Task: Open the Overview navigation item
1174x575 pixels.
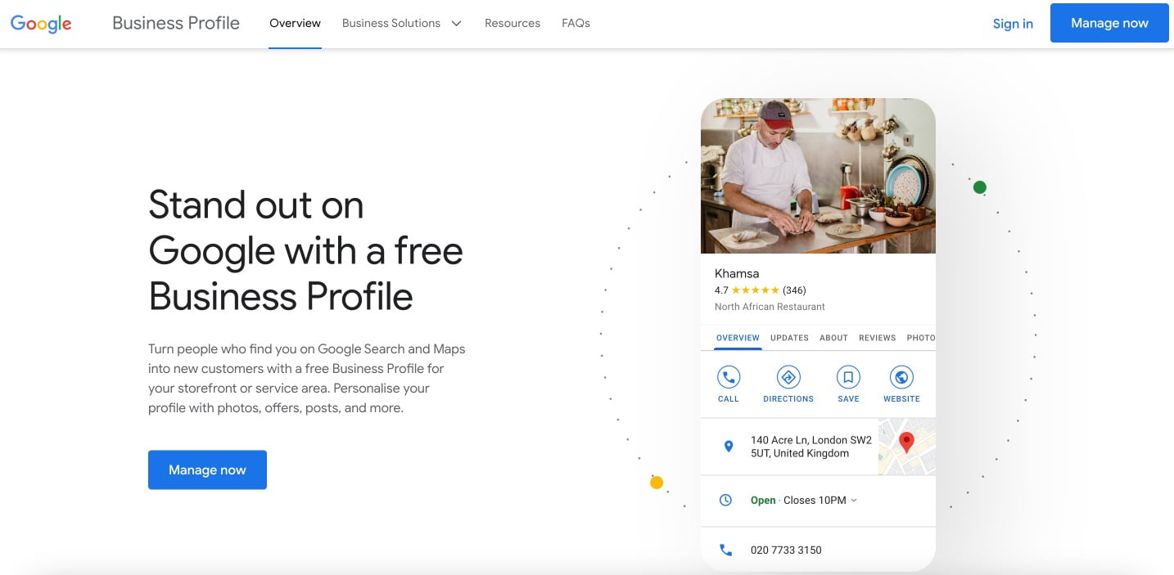Action: [295, 24]
